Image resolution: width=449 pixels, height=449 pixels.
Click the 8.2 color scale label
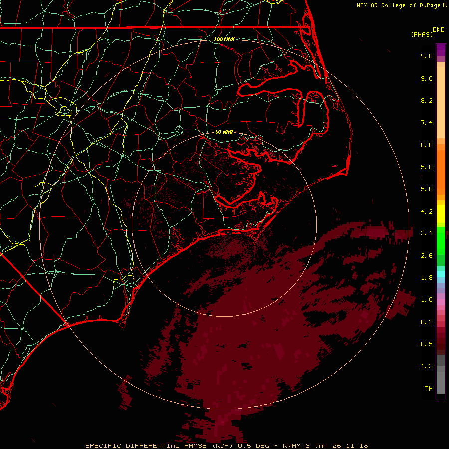427,100
